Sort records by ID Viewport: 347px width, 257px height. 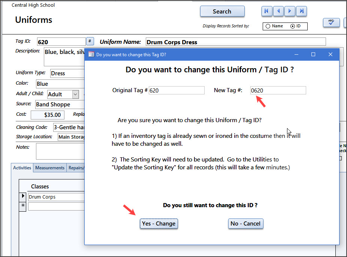[293, 26]
